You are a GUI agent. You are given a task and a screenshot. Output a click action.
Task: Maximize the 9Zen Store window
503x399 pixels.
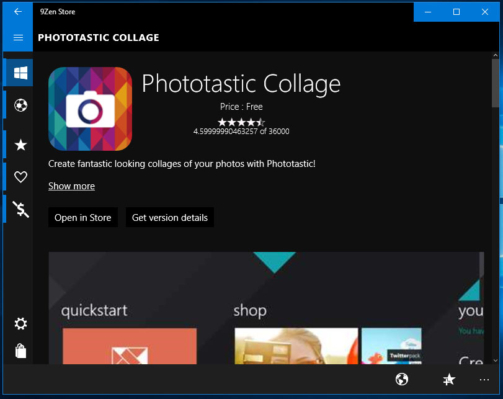click(x=456, y=12)
